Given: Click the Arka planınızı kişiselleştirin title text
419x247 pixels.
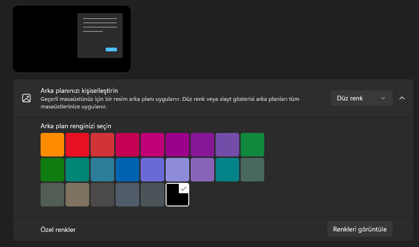Looking at the screenshot, I should tap(79, 91).
